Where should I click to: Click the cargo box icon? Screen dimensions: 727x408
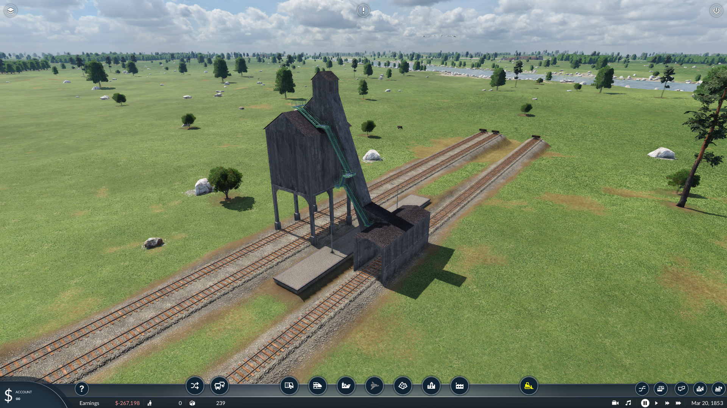click(192, 403)
